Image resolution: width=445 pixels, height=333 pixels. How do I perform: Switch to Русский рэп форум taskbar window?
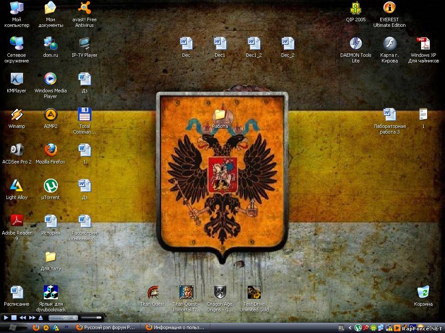(106, 328)
